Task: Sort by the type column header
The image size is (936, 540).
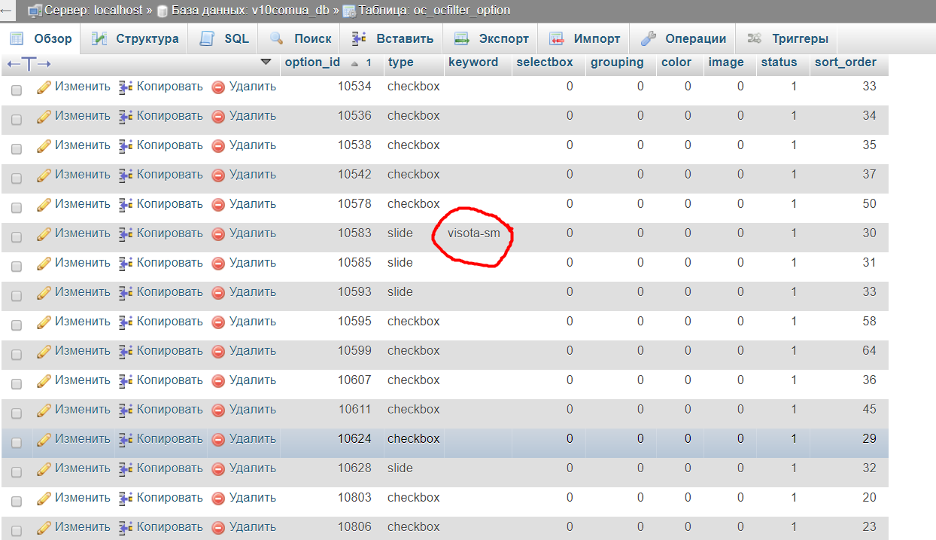Action: pos(400,63)
